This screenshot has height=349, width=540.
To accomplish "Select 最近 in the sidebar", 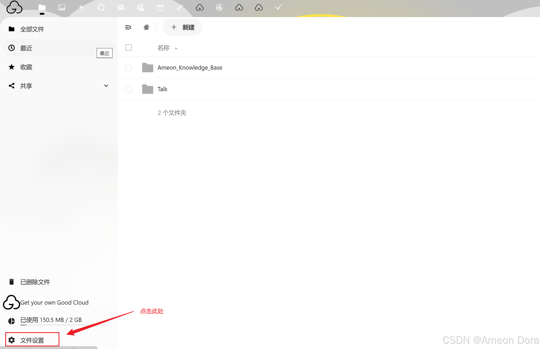I will pyautogui.click(x=26, y=48).
